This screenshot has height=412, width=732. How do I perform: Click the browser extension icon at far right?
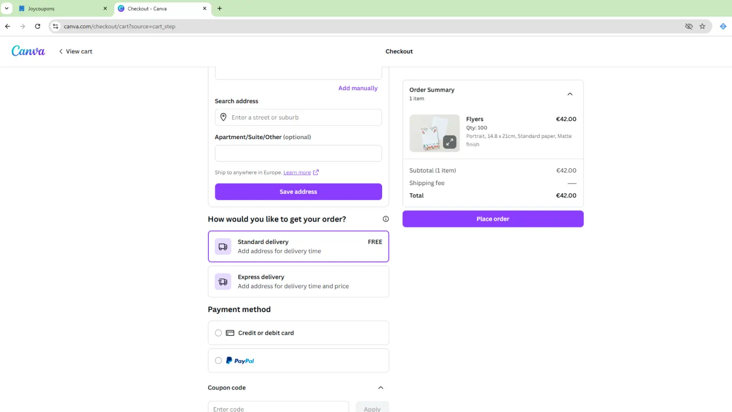point(723,26)
